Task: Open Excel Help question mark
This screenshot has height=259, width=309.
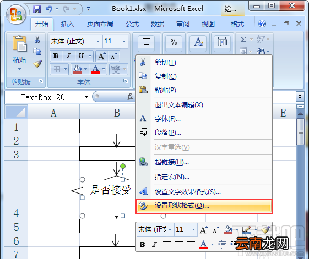Action: (x=262, y=24)
